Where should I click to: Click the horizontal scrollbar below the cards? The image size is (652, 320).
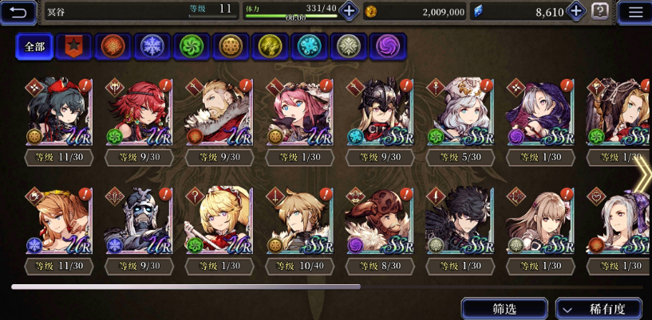pos(327,287)
